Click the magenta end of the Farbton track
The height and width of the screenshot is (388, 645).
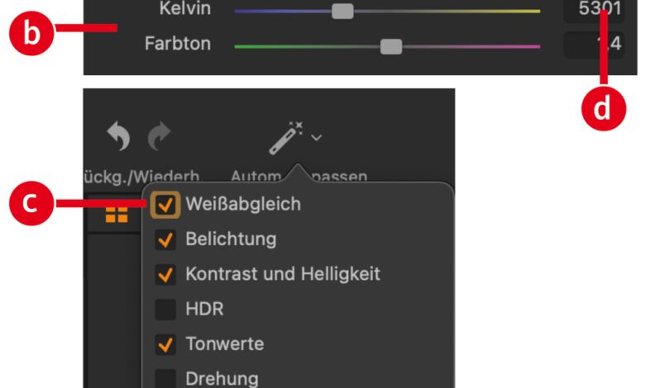click(533, 46)
